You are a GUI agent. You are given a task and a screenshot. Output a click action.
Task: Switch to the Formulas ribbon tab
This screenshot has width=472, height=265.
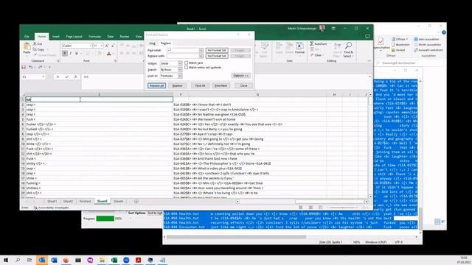(x=94, y=36)
